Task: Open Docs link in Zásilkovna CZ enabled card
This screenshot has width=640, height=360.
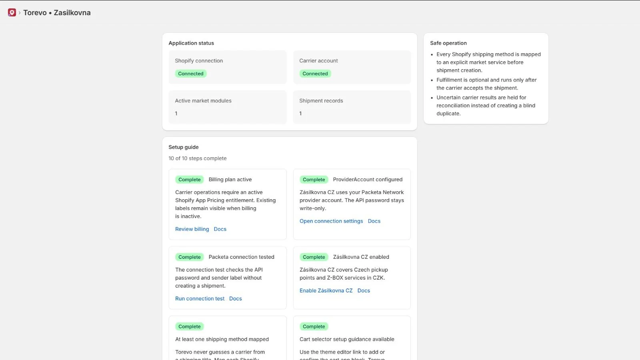Action: pyautogui.click(x=364, y=291)
